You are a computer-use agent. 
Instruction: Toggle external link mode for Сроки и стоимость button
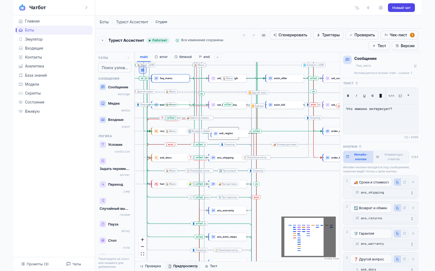(x=404, y=182)
